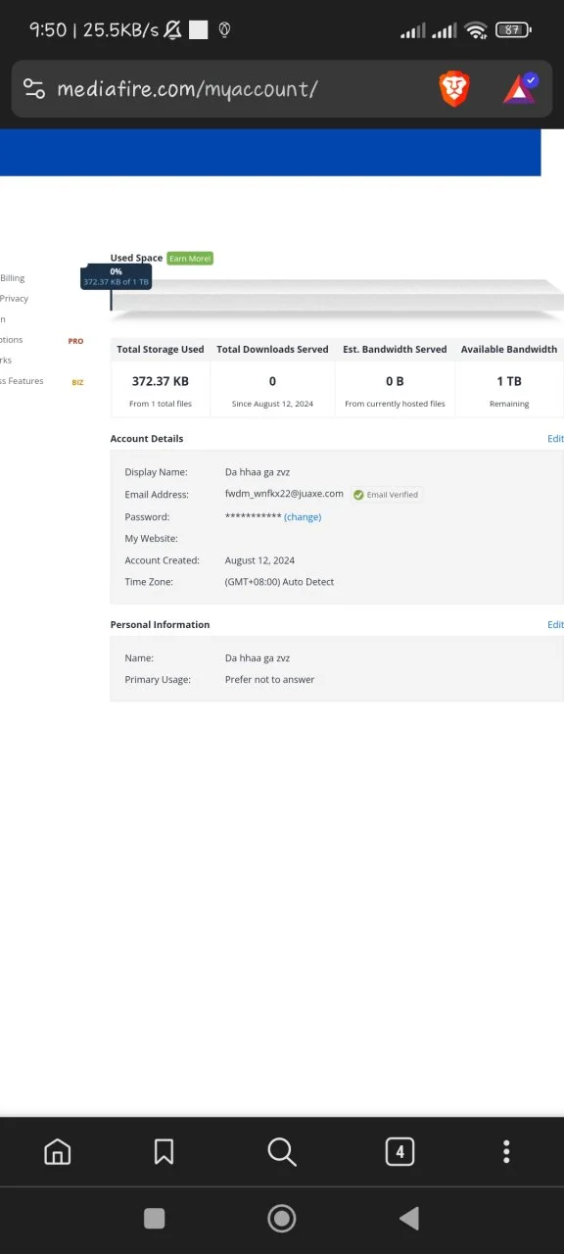Click the Total Downloads Served header
The image size is (564, 1254).
(272, 349)
